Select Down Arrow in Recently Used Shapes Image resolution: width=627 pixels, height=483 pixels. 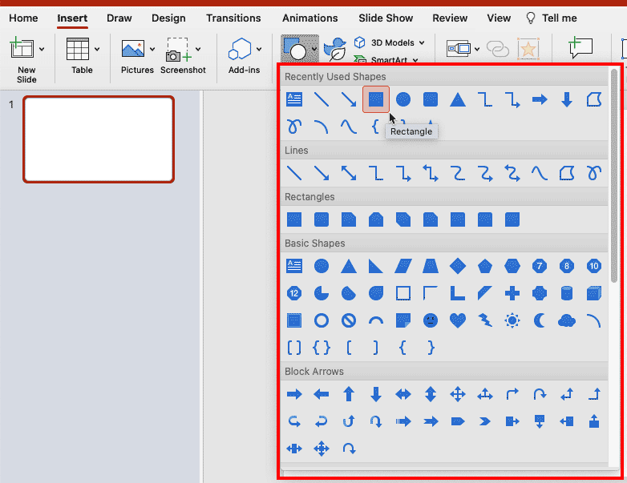[x=567, y=99]
